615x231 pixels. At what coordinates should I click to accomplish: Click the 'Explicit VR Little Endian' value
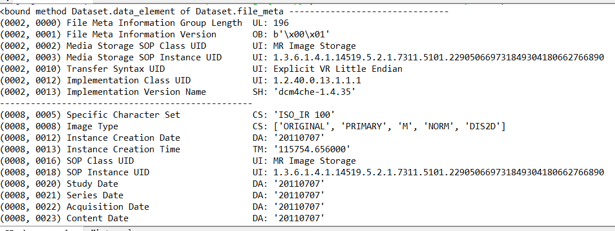tap(338, 69)
